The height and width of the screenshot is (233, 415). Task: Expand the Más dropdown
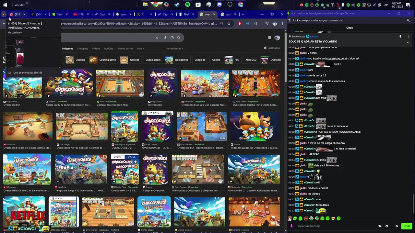point(140,49)
